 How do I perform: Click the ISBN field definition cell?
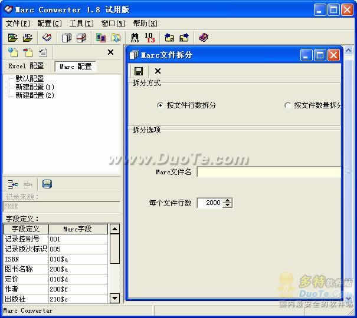(x=26, y=259)
